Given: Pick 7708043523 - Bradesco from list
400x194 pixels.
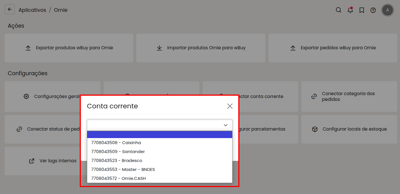Looking at the screenshot, I should click(x=117, y=161).
